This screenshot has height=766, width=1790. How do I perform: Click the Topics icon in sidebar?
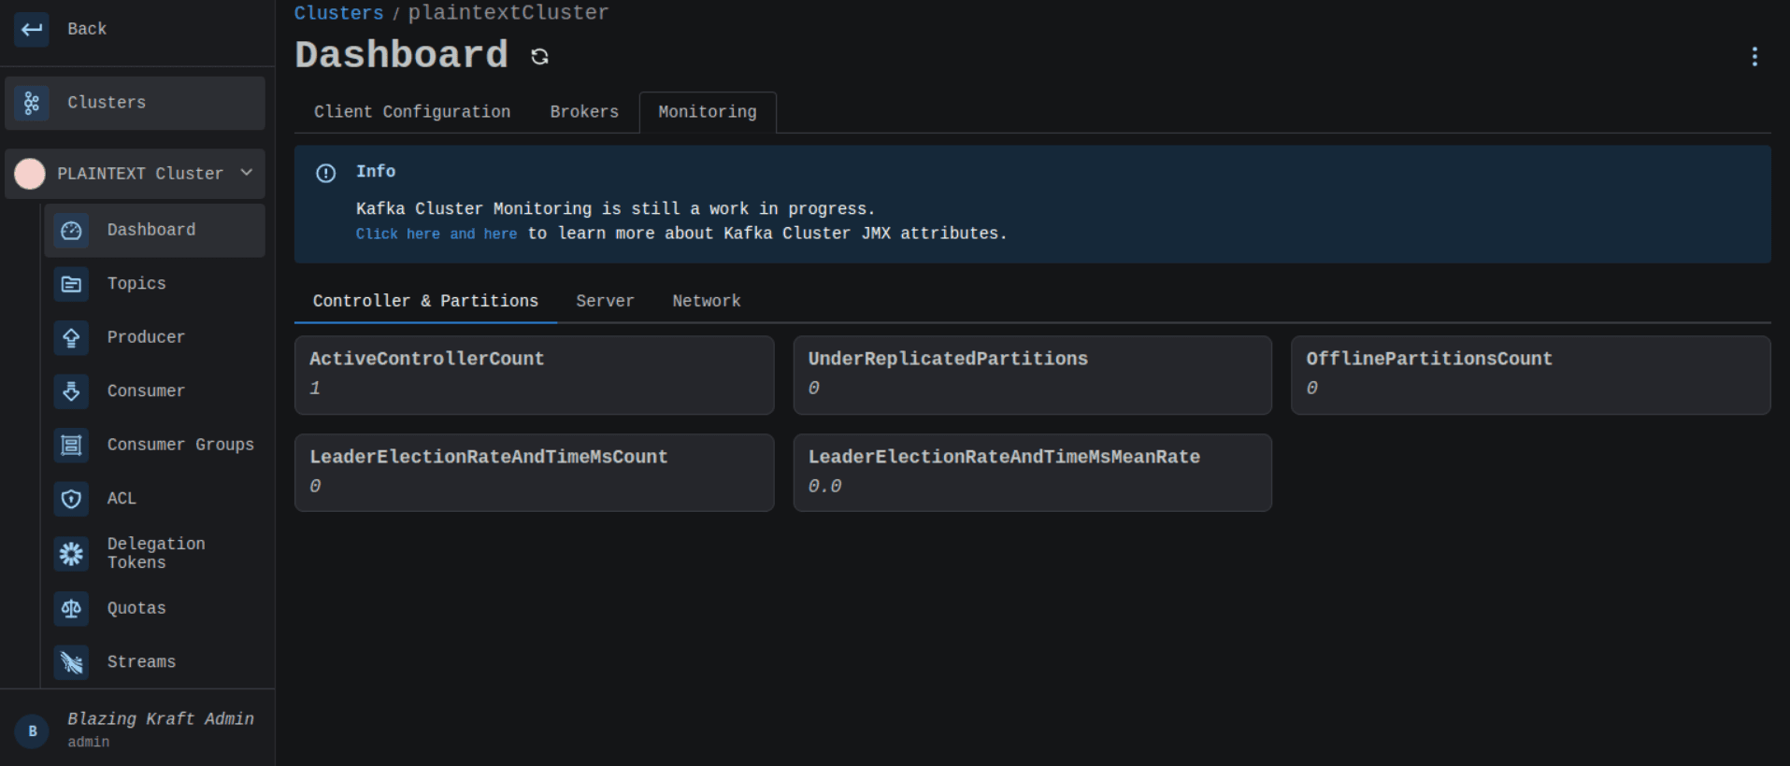click(71, 284)
